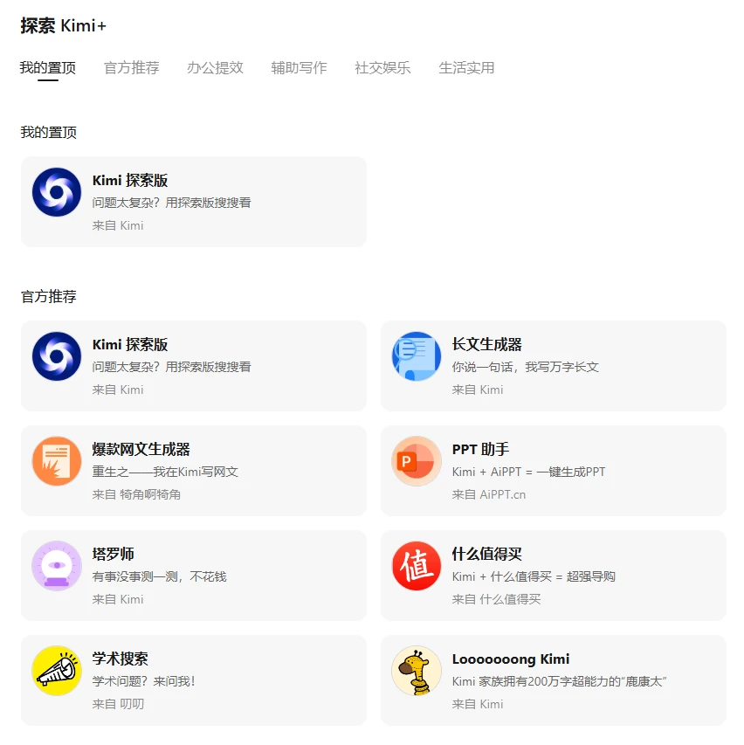This screenshot has height=745, width=744.
Task: Click the 塔罗师 crystal ball icon
Action: click(57, 566)
